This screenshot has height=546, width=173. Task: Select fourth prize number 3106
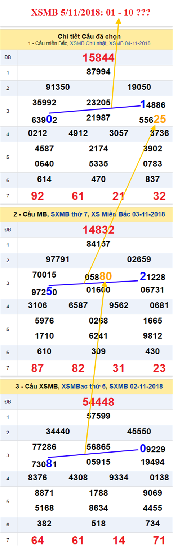click(x=37, y=305)
